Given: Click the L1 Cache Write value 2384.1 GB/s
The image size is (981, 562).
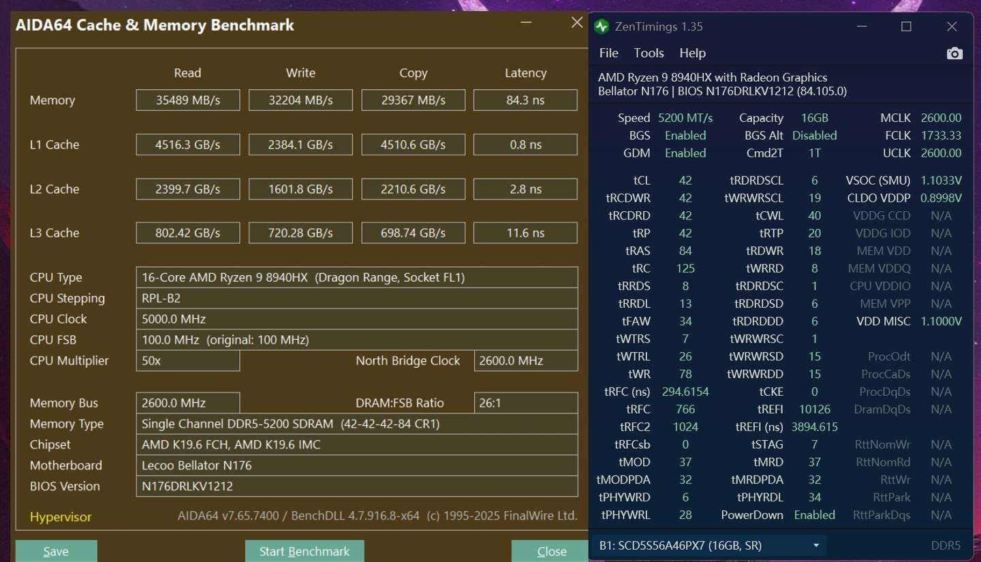Looking at the screenshot, I should coord(300,144).
